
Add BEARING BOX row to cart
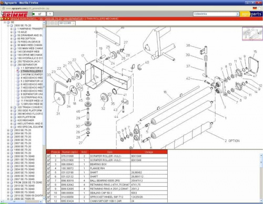tap(48, 164)
